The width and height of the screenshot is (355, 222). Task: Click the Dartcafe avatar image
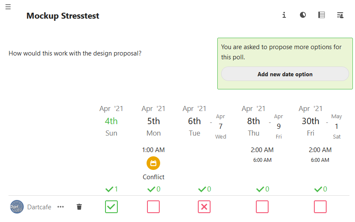click(17, 207)
